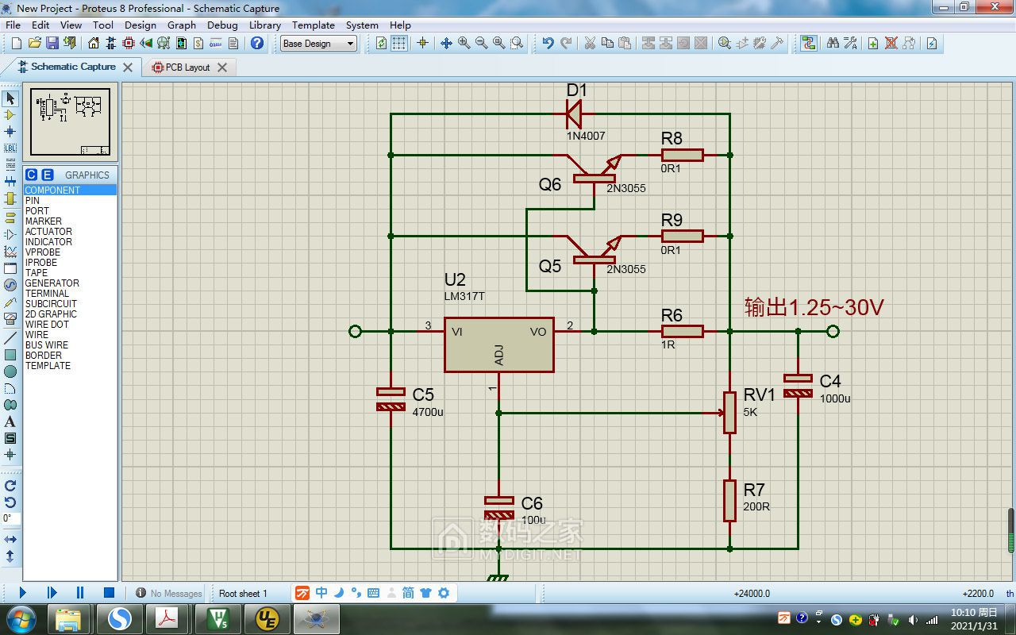This screenshot has width=1016, height=635.
Task: Select the Text script 'A' tool
Action: point(10,421)
